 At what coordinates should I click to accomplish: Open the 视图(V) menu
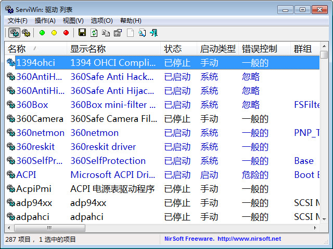pos(73,21)
